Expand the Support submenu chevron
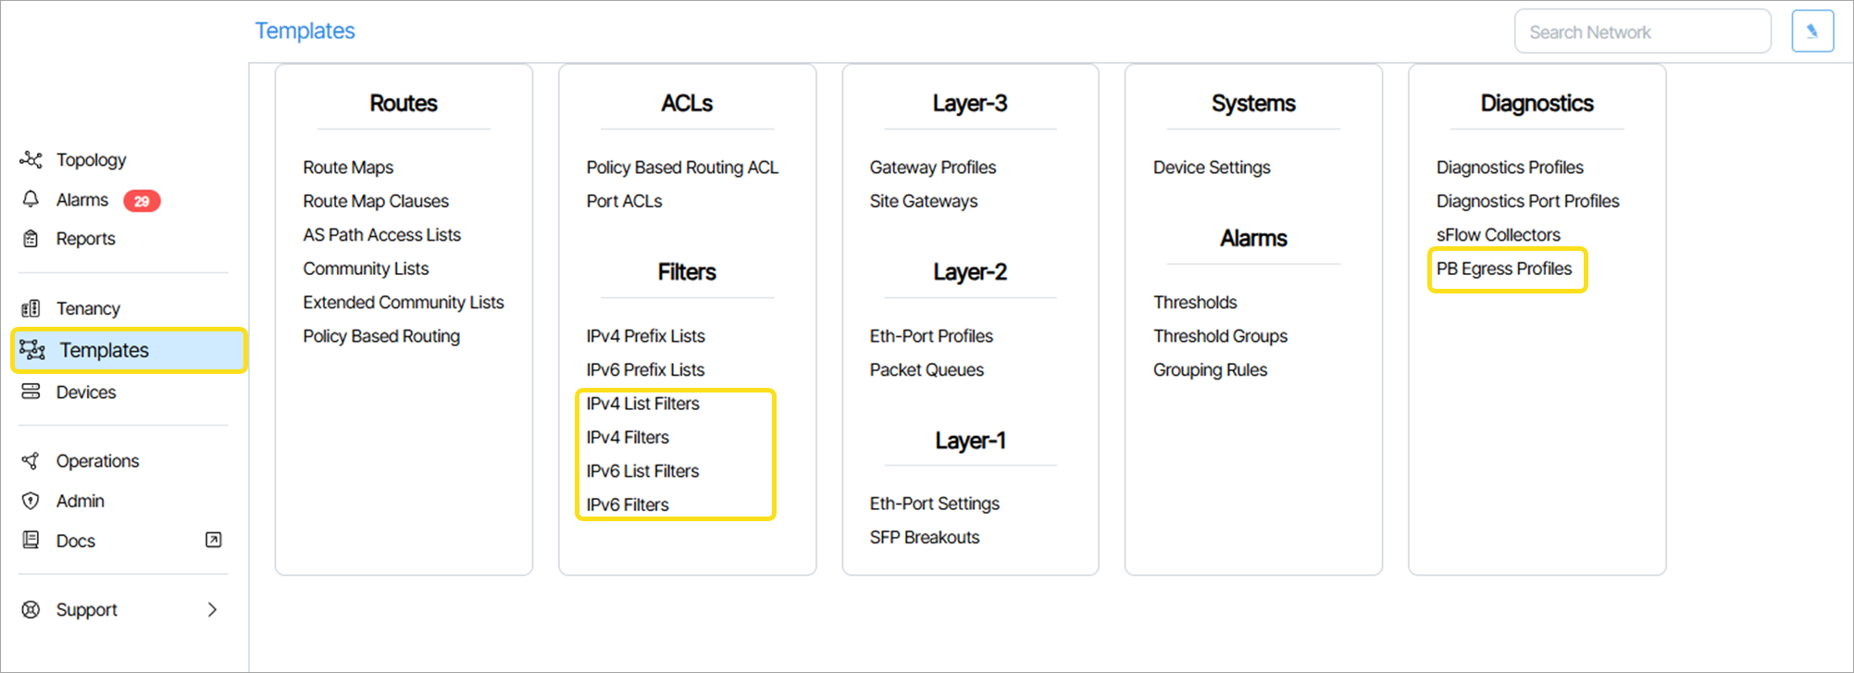The width and height of the screenshot is (1854, 673). click(212, 609)
